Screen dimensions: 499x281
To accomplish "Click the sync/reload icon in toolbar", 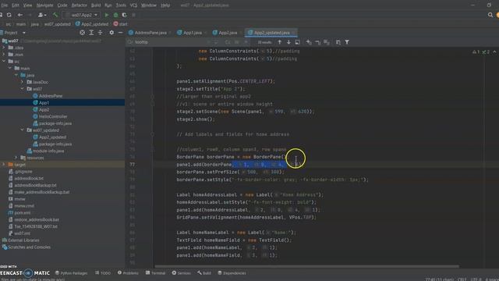I will (x=9, y=15).
